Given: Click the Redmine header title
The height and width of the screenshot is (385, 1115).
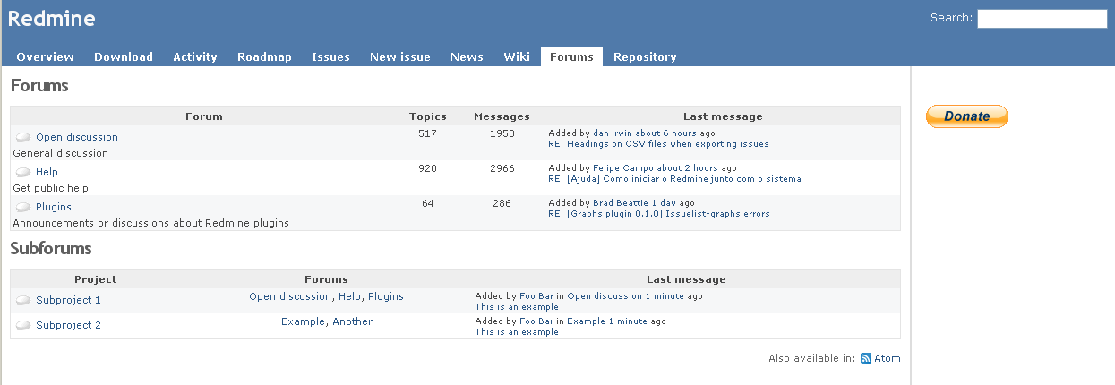Looking at the screenshot, I should click(52, 18).
